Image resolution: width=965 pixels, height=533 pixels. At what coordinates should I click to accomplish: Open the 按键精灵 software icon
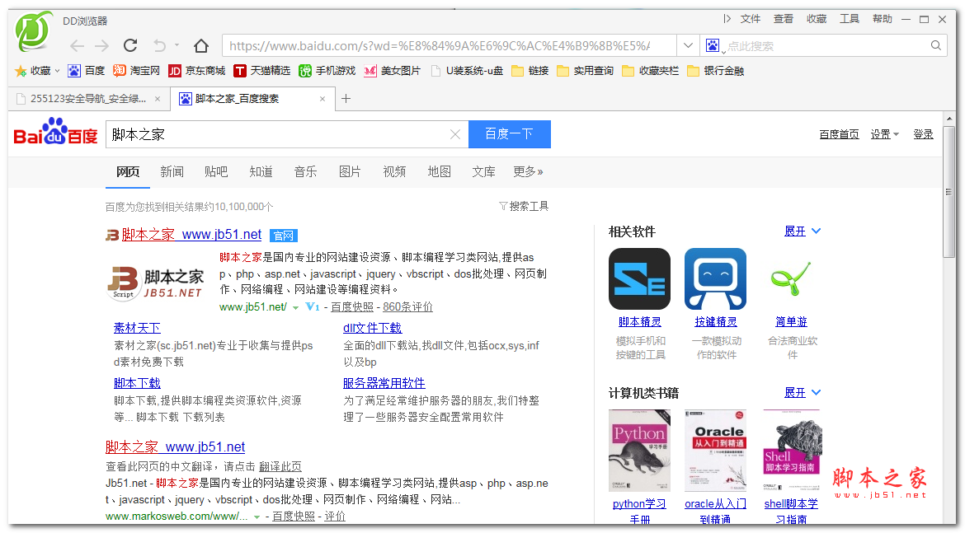point(715,278)
